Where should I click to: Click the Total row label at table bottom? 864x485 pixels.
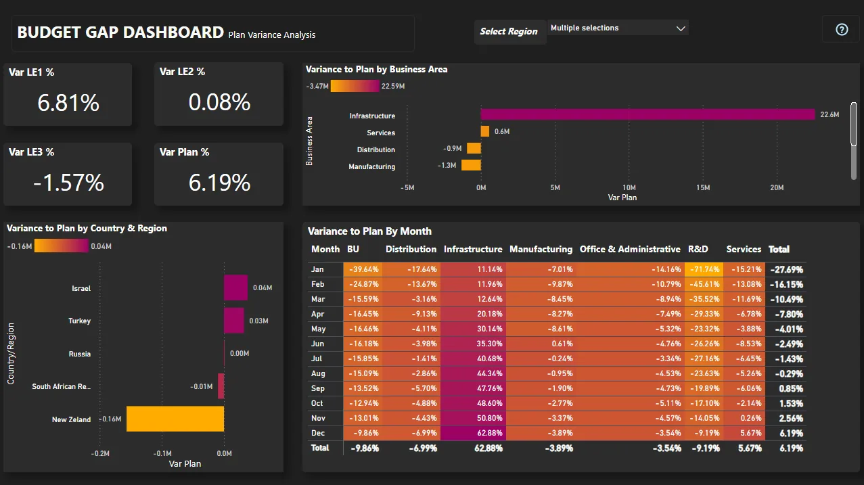(320, 448)
